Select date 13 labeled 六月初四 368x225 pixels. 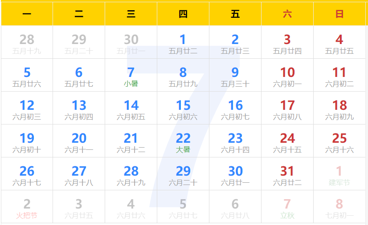[x=79, y=108]
